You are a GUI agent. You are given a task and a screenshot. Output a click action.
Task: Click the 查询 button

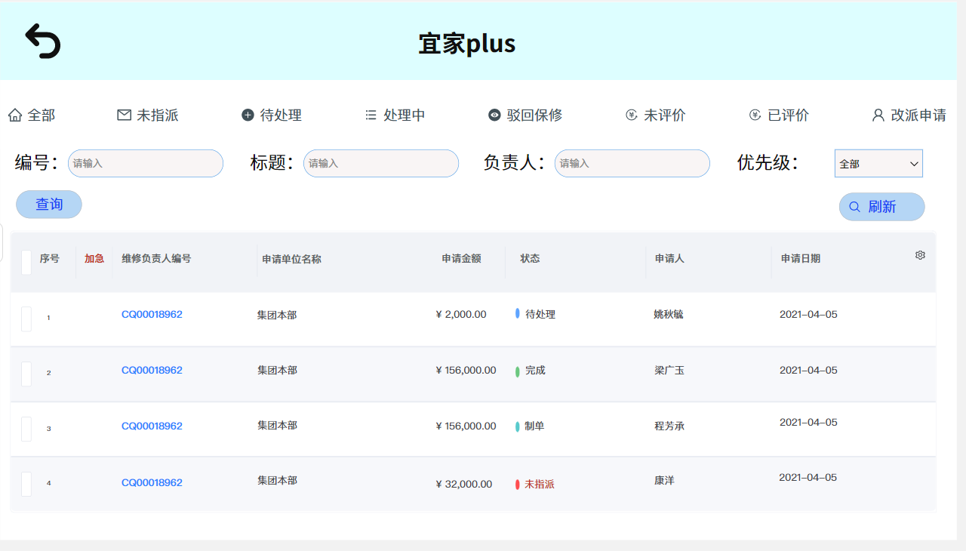pos(49,205)
